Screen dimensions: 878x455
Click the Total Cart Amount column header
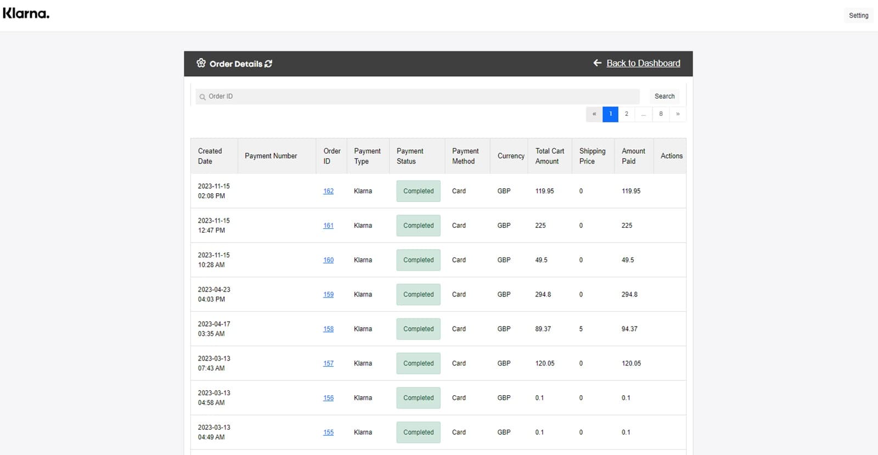(549, 156)
